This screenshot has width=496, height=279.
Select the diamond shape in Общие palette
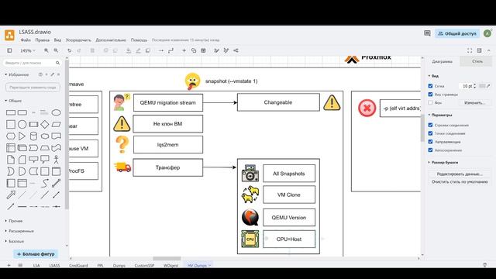point(45,124)
